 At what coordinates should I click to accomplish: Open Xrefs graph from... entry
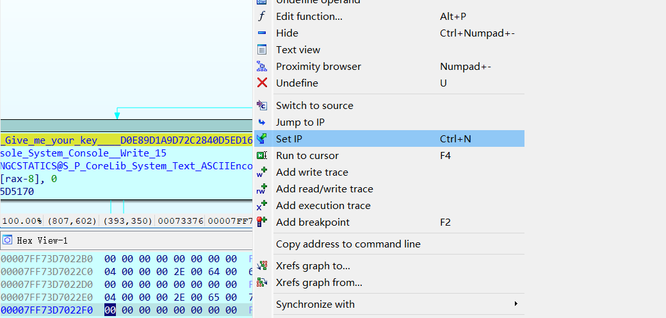coord(319,283)
